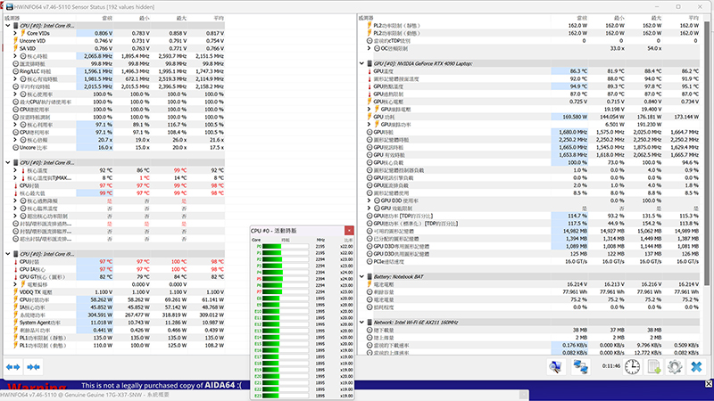Open sensor settings gear icon
714x401 pixels.
(675, 367)
